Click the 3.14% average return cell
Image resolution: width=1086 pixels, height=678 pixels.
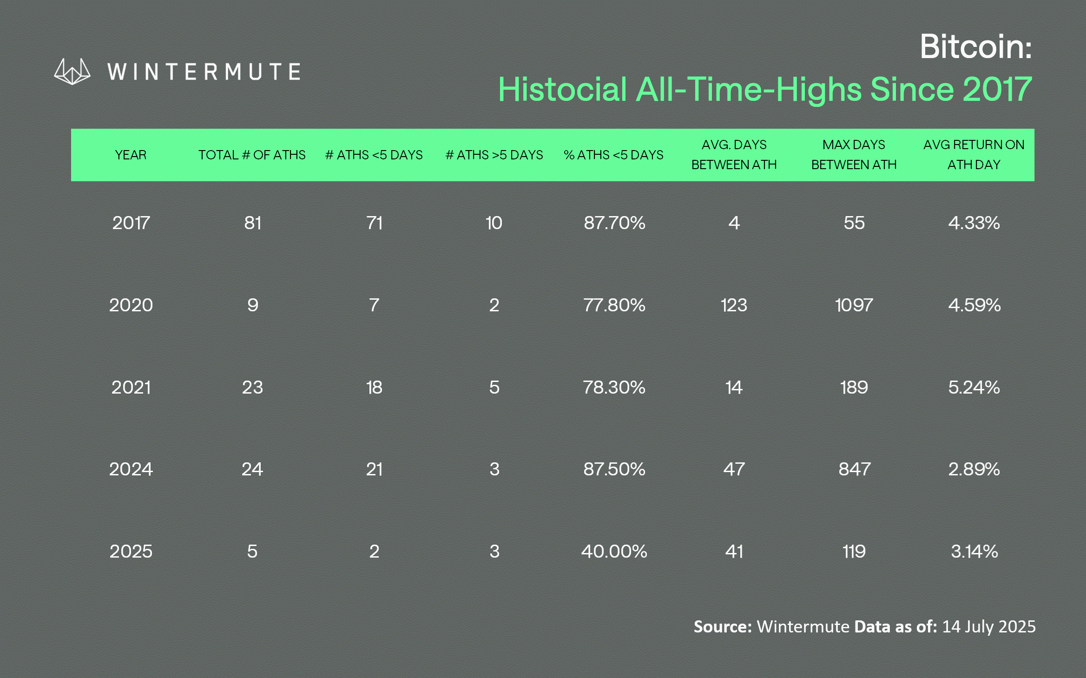click(x=974, y=552)
